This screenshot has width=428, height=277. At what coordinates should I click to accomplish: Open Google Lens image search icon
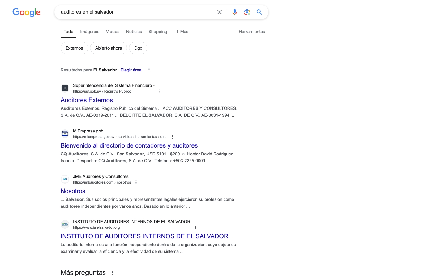coord(247,12)
